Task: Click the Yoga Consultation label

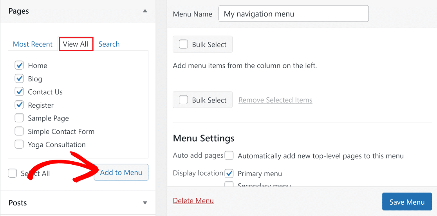Action: coord(56,145)
